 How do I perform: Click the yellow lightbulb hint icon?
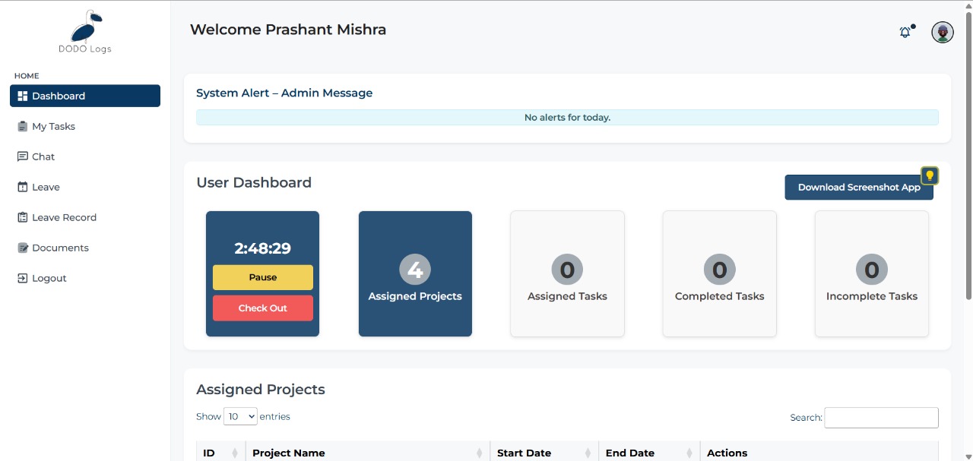(x=929, y=175)
